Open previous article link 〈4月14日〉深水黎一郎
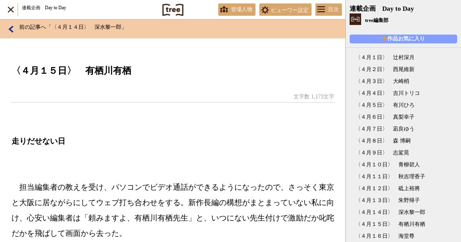This screenshot has width=461, height=242. pos(73,27)
